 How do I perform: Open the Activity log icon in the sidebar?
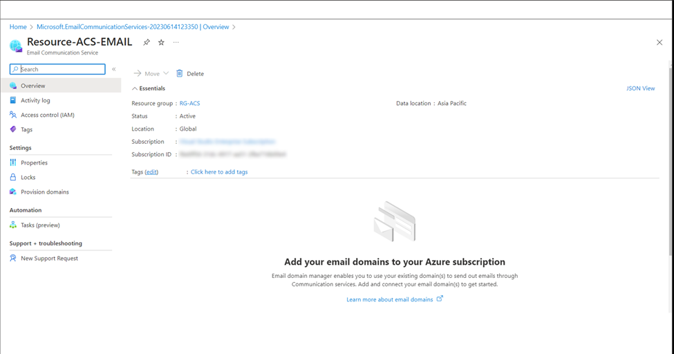click(x=13, y=100)
